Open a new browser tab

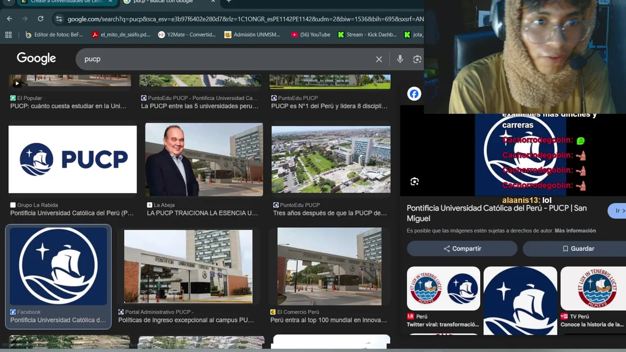228,1
